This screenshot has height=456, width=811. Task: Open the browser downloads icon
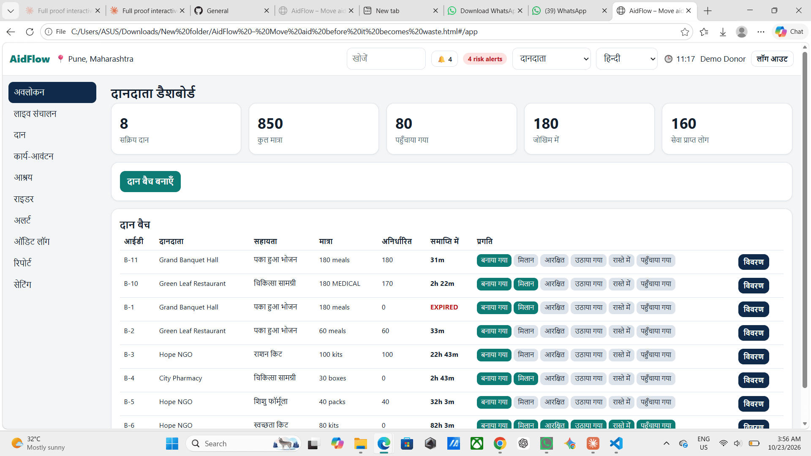click(723, 32)
